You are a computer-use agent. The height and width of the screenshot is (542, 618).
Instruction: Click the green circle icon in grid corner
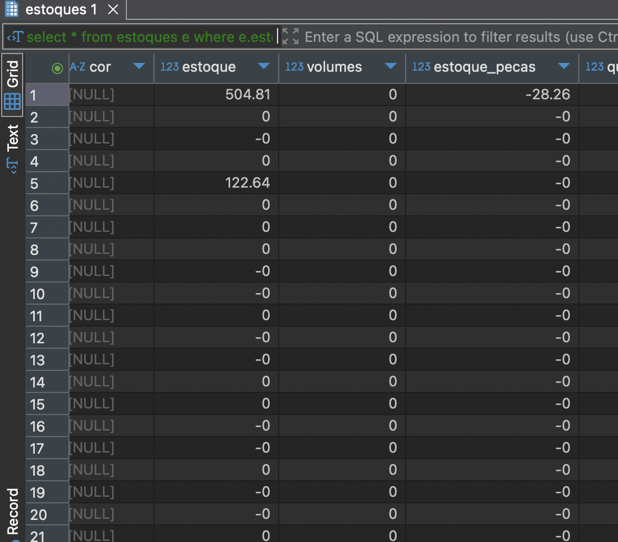point(57,68)
